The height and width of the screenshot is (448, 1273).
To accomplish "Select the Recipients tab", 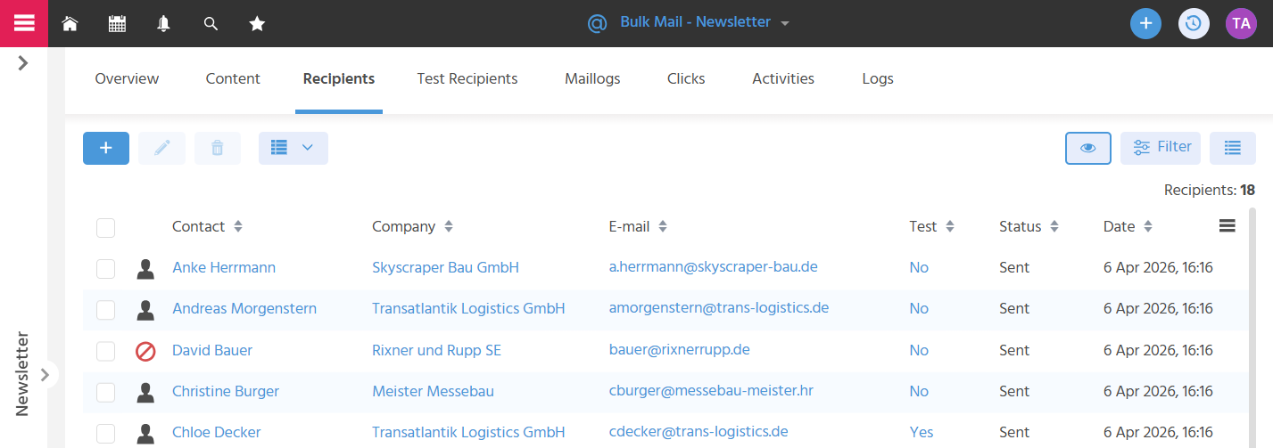I will [339, 78].
